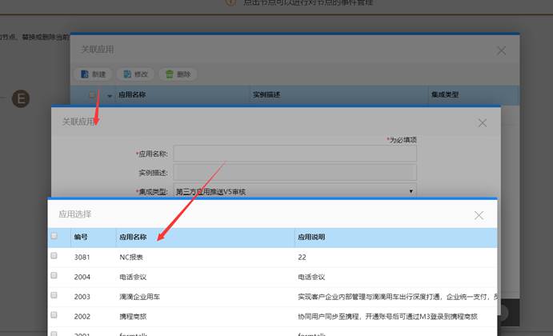Screen dimensions: 553x336
Task: Select the NC报表 application row
Action: (x=272, y=258)
